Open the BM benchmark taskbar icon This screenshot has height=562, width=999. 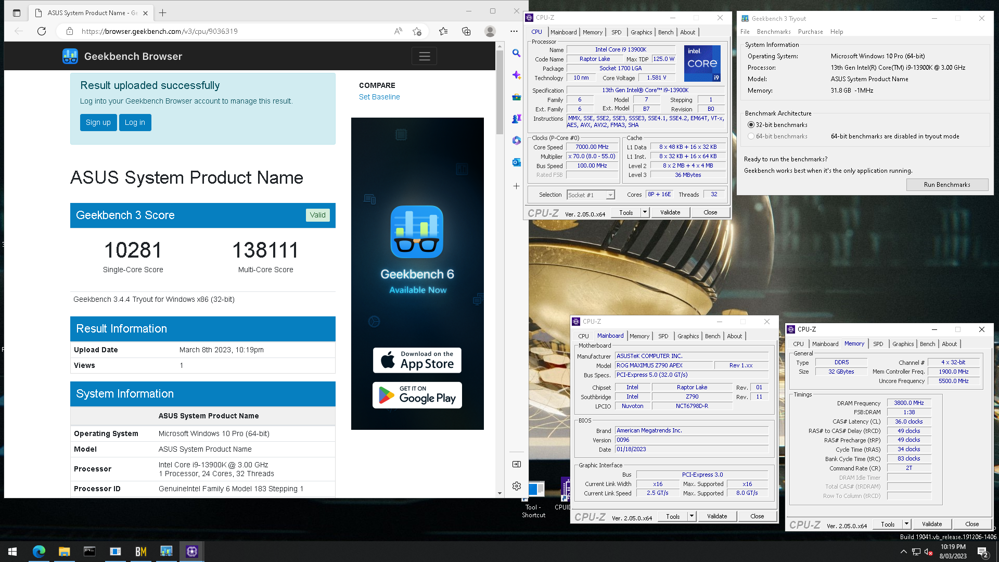coord(140,552)
